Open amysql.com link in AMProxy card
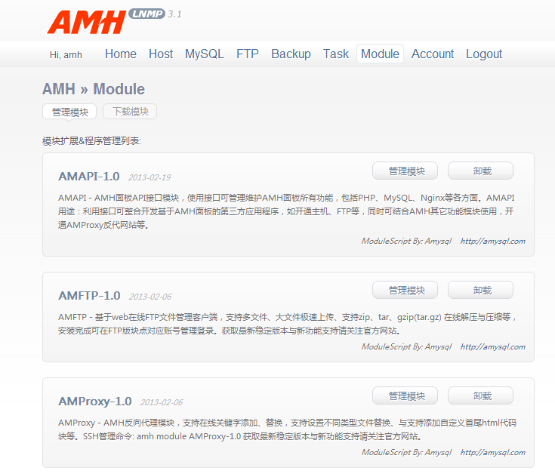The width and height of the screenshot is (555, 474). [492, 453]
